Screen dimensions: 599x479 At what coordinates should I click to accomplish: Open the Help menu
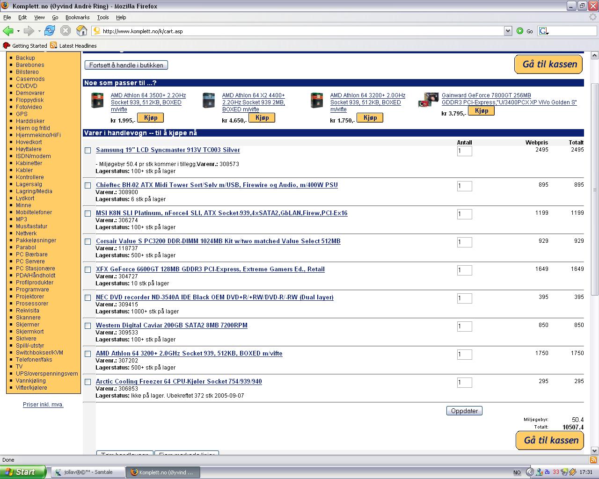tap(121, 17)
